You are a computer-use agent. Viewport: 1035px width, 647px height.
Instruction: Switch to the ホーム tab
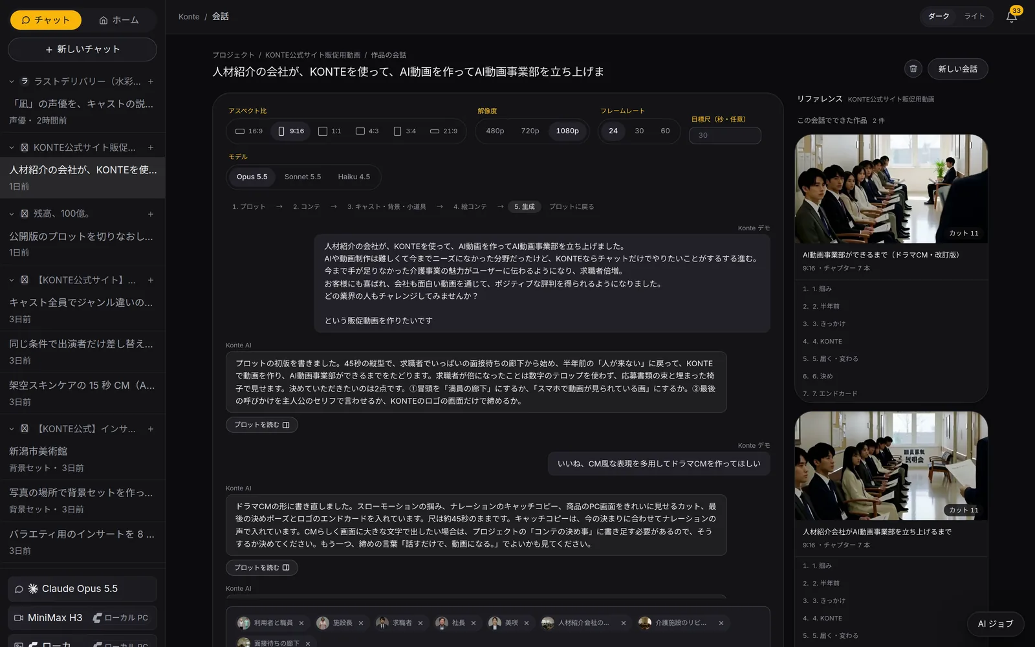(x=120, y=20)
